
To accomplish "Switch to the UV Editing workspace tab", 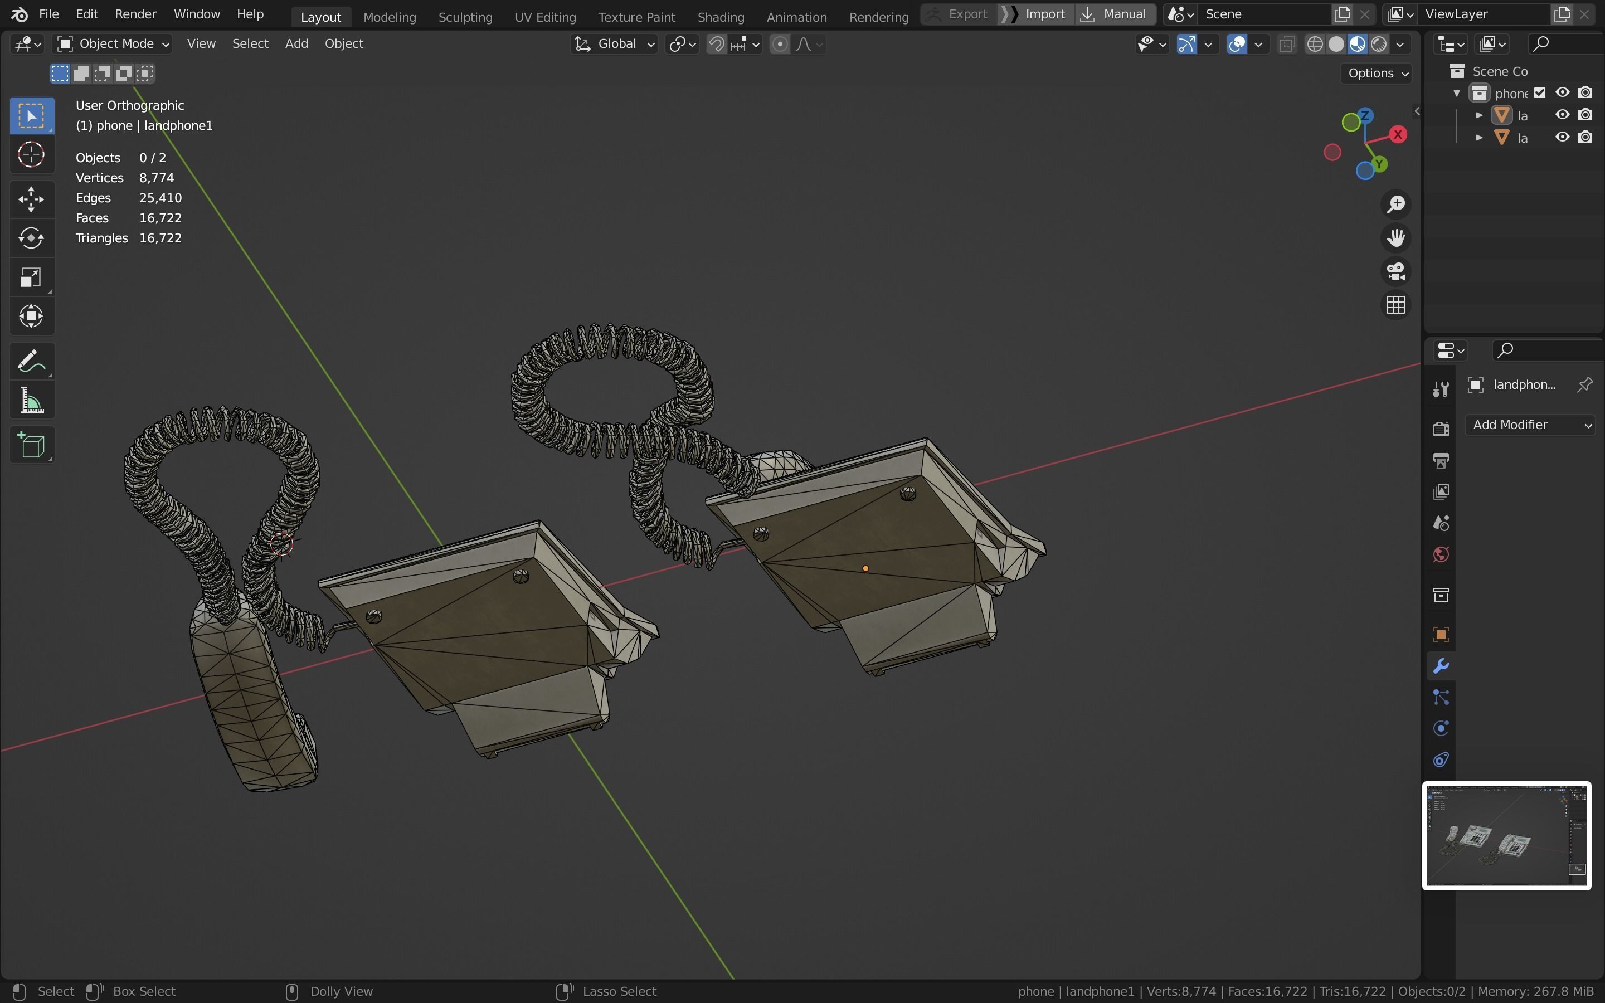I will (545, 17).
